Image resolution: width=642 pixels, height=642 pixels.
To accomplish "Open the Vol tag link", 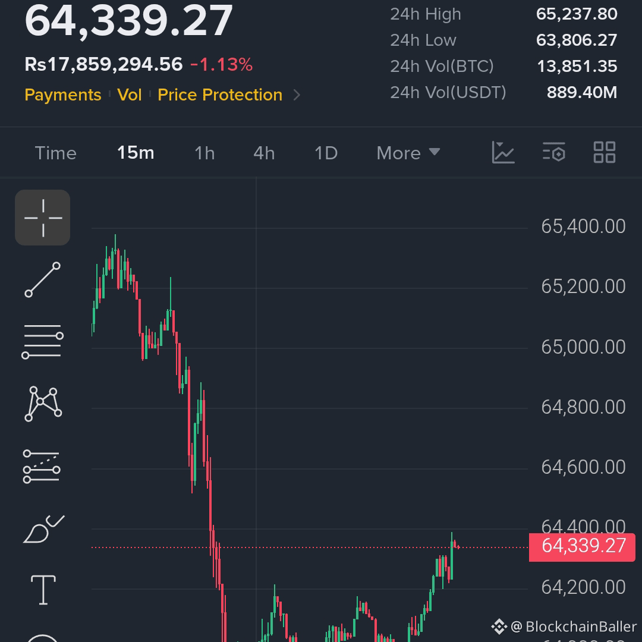I will 130,95.
